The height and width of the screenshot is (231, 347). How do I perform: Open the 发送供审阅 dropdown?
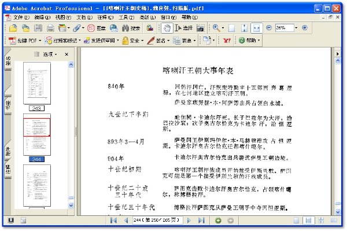coord(101,41)
